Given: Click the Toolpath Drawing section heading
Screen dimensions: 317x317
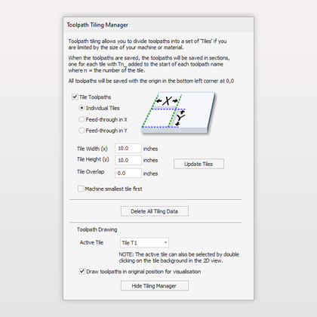Looking at the screenshot, I should click(97, 229).
